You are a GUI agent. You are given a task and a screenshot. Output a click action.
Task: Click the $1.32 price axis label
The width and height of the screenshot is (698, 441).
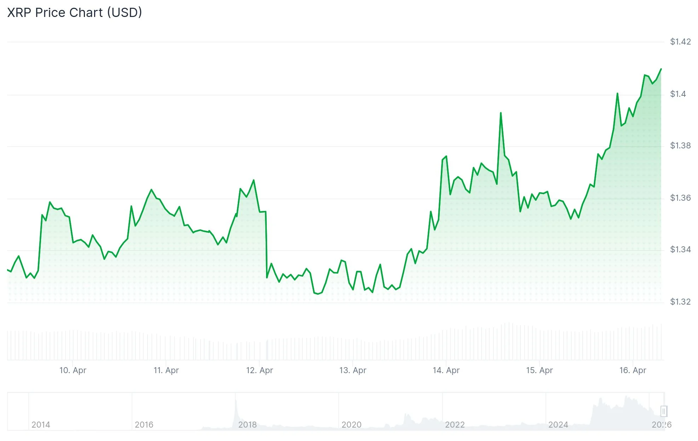point(680,302)
